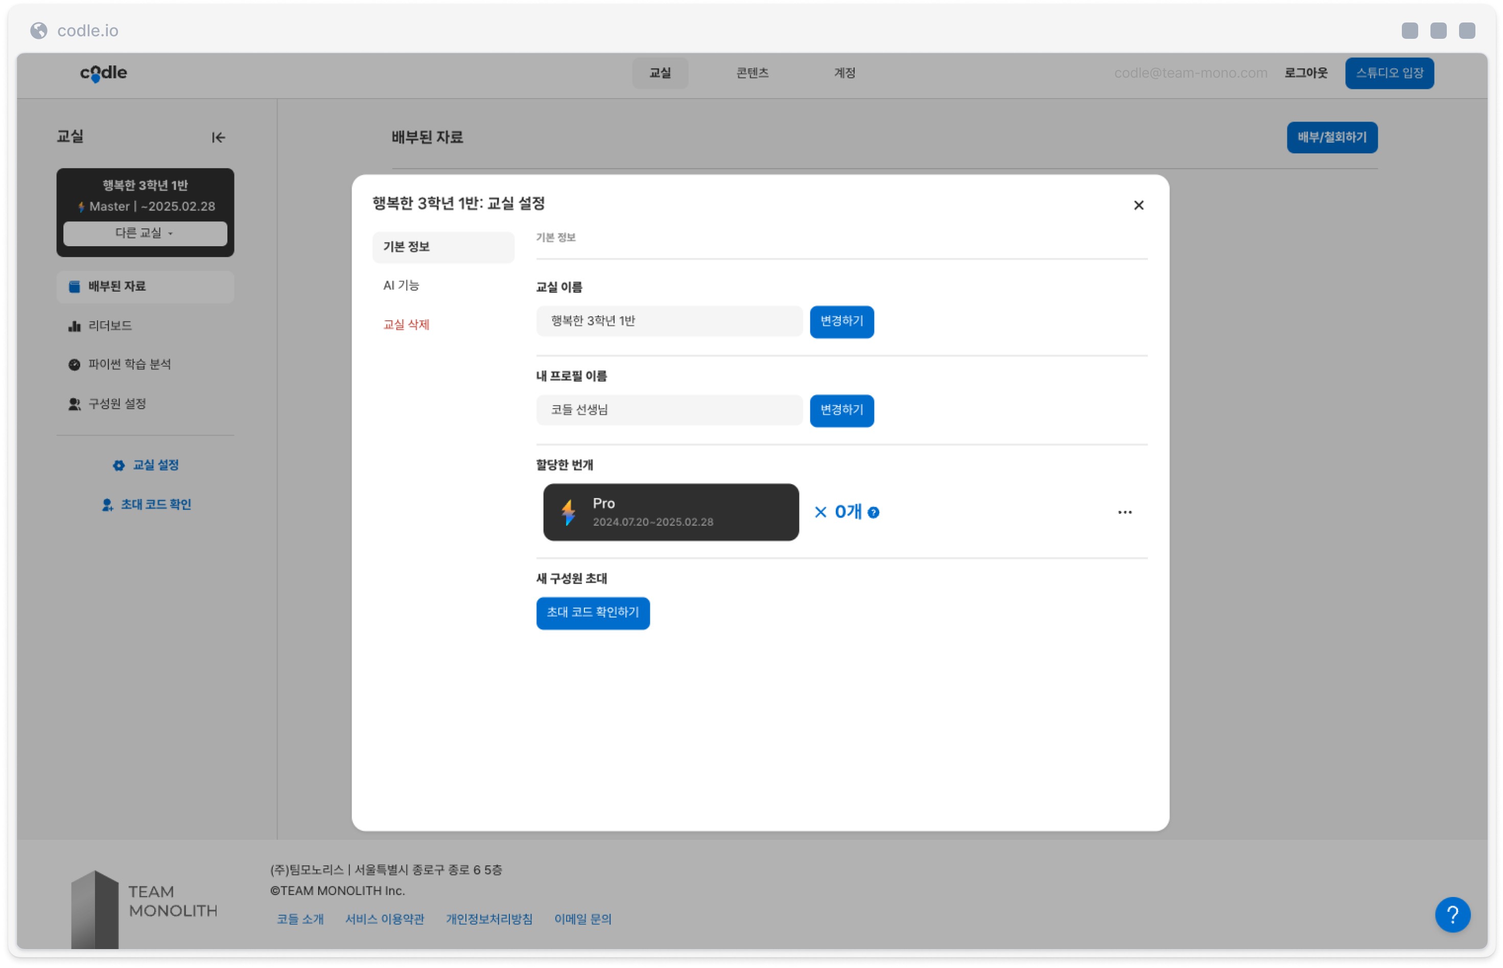Select the Pro plan card

click(x=670, y=512)
